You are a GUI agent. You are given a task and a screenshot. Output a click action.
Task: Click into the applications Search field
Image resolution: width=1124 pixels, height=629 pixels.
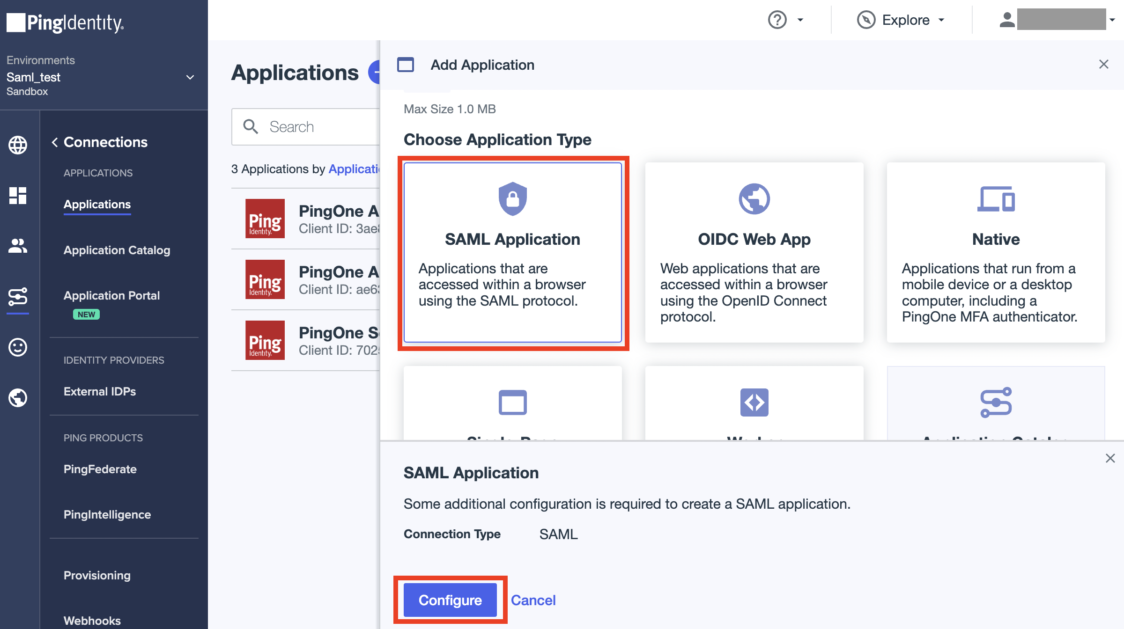pos(306,127)
